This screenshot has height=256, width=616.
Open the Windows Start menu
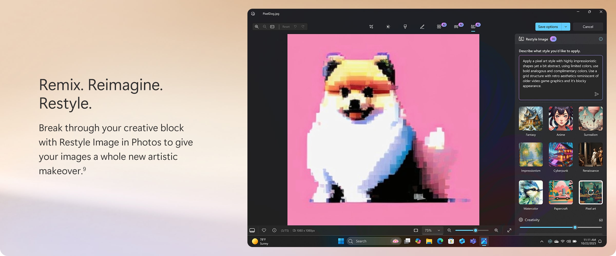341,241
